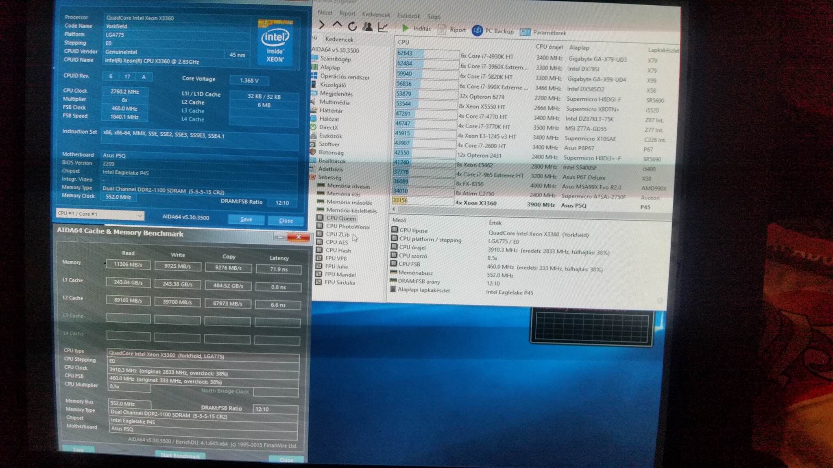Screen dimensions: 833x468
Task: Select Megjelenítés in the tree
Action: (x=336, y=93)
